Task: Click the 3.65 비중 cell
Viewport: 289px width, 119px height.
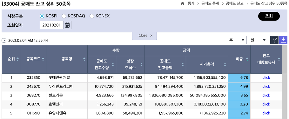Action: tap(239, 96)
